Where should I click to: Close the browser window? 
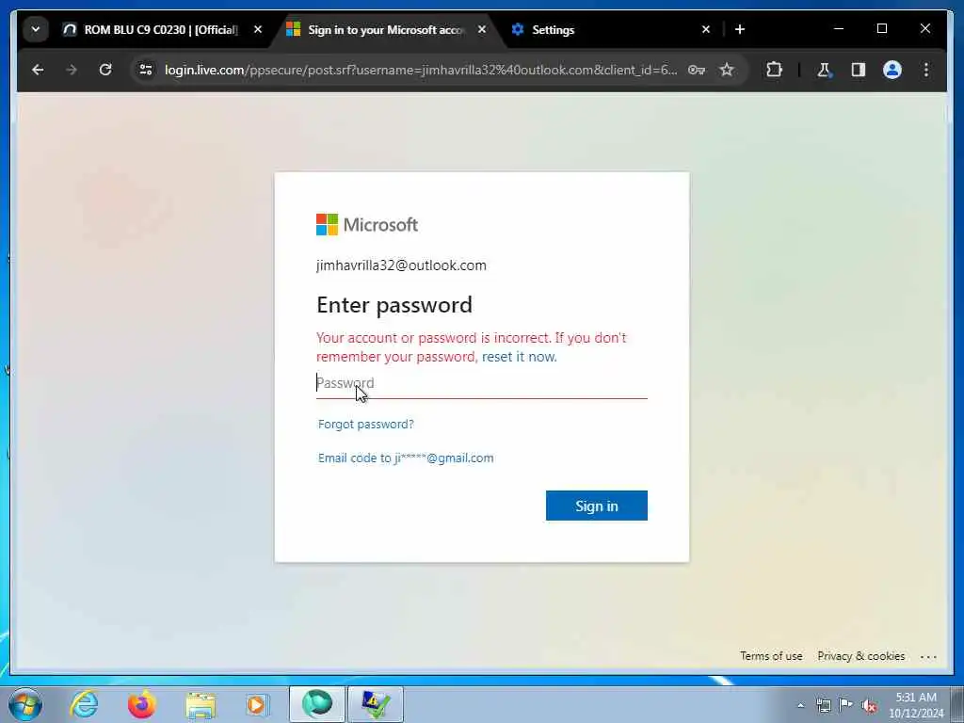pyautogui.click(x=925, y=28)
